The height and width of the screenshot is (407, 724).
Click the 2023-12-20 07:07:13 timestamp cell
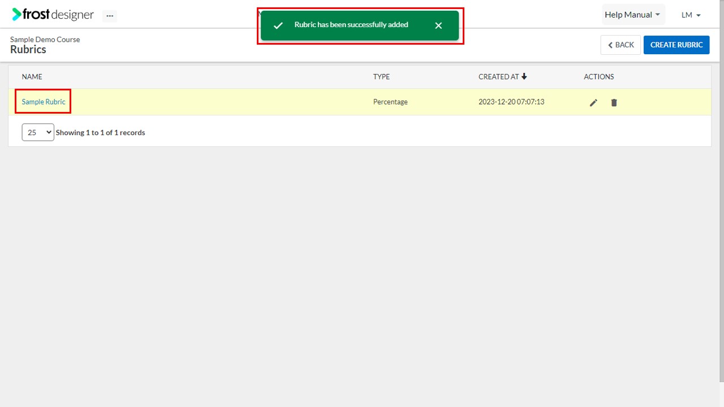pyautogui.click(x=511, y=102)
